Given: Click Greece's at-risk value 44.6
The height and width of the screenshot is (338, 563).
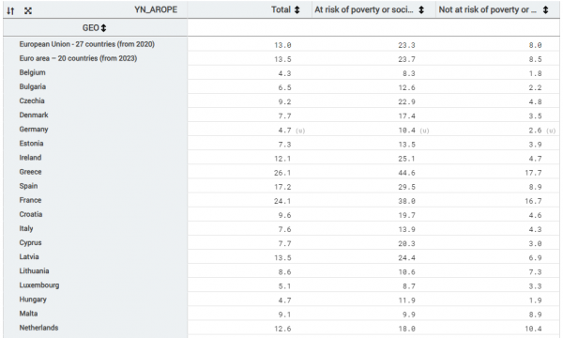Looking at the screenshot, I should (x=406, y=173).
